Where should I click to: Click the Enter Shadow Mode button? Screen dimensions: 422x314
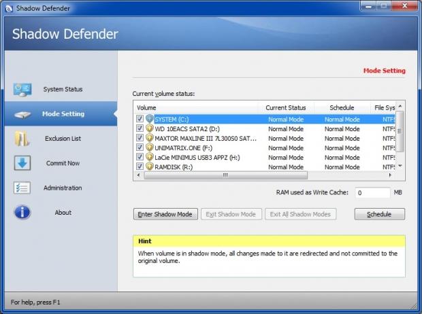pos(165,214)
